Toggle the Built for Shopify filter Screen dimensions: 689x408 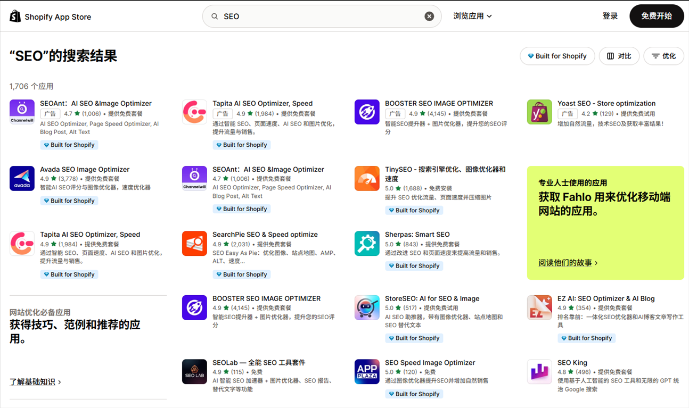pyautogui.click(x=557, y=56)
